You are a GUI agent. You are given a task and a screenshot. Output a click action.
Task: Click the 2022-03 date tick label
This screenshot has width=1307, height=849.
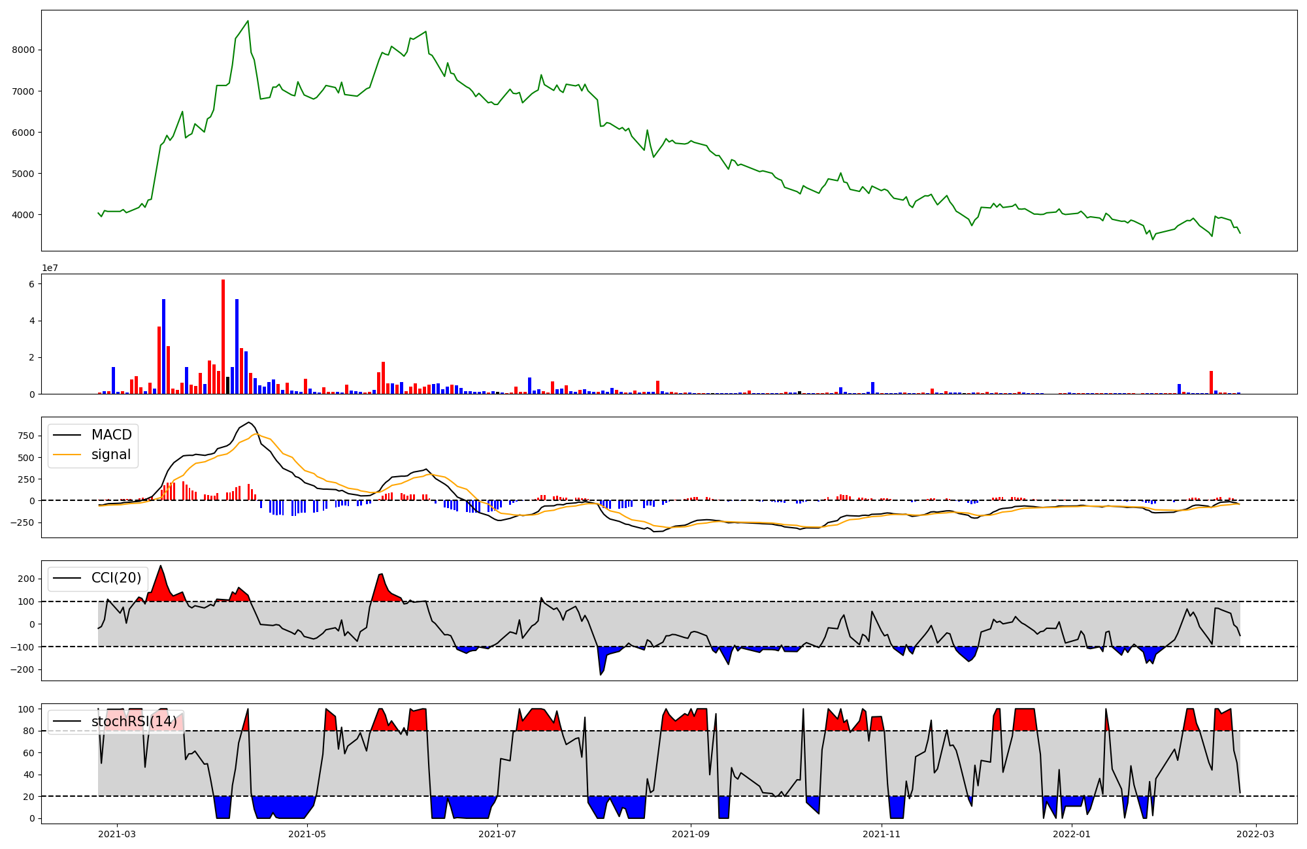pyautogui.click(x=1255, y=834)
